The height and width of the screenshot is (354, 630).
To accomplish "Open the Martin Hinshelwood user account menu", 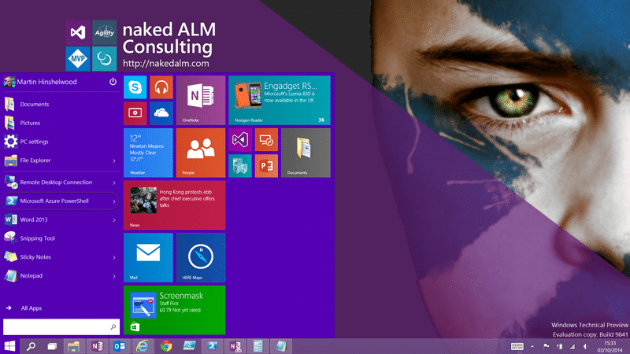I will (x=40, y=82).
